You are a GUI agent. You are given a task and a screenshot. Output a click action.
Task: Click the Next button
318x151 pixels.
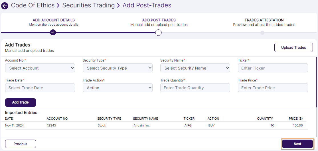[x=297, y=144]
